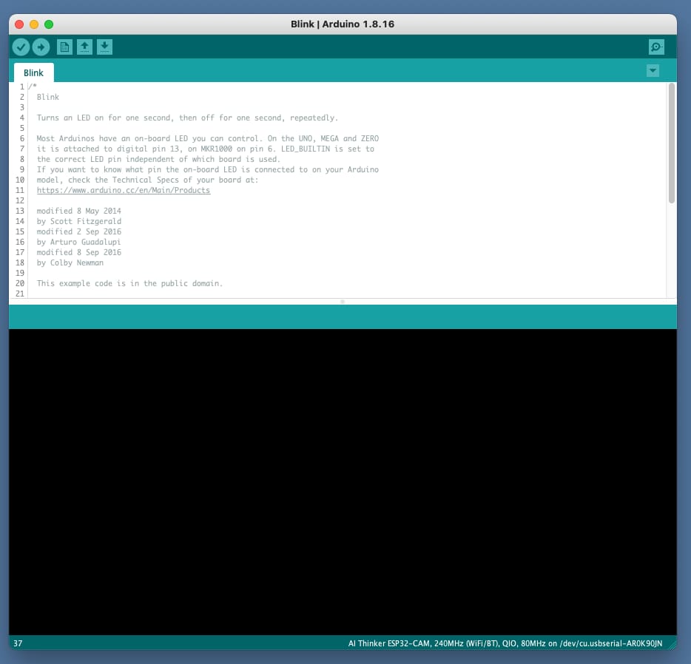Place cursor on the public domain comment line

[x=129, y=283]
